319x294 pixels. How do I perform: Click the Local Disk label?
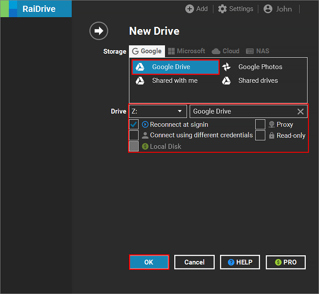click(165, 147)
